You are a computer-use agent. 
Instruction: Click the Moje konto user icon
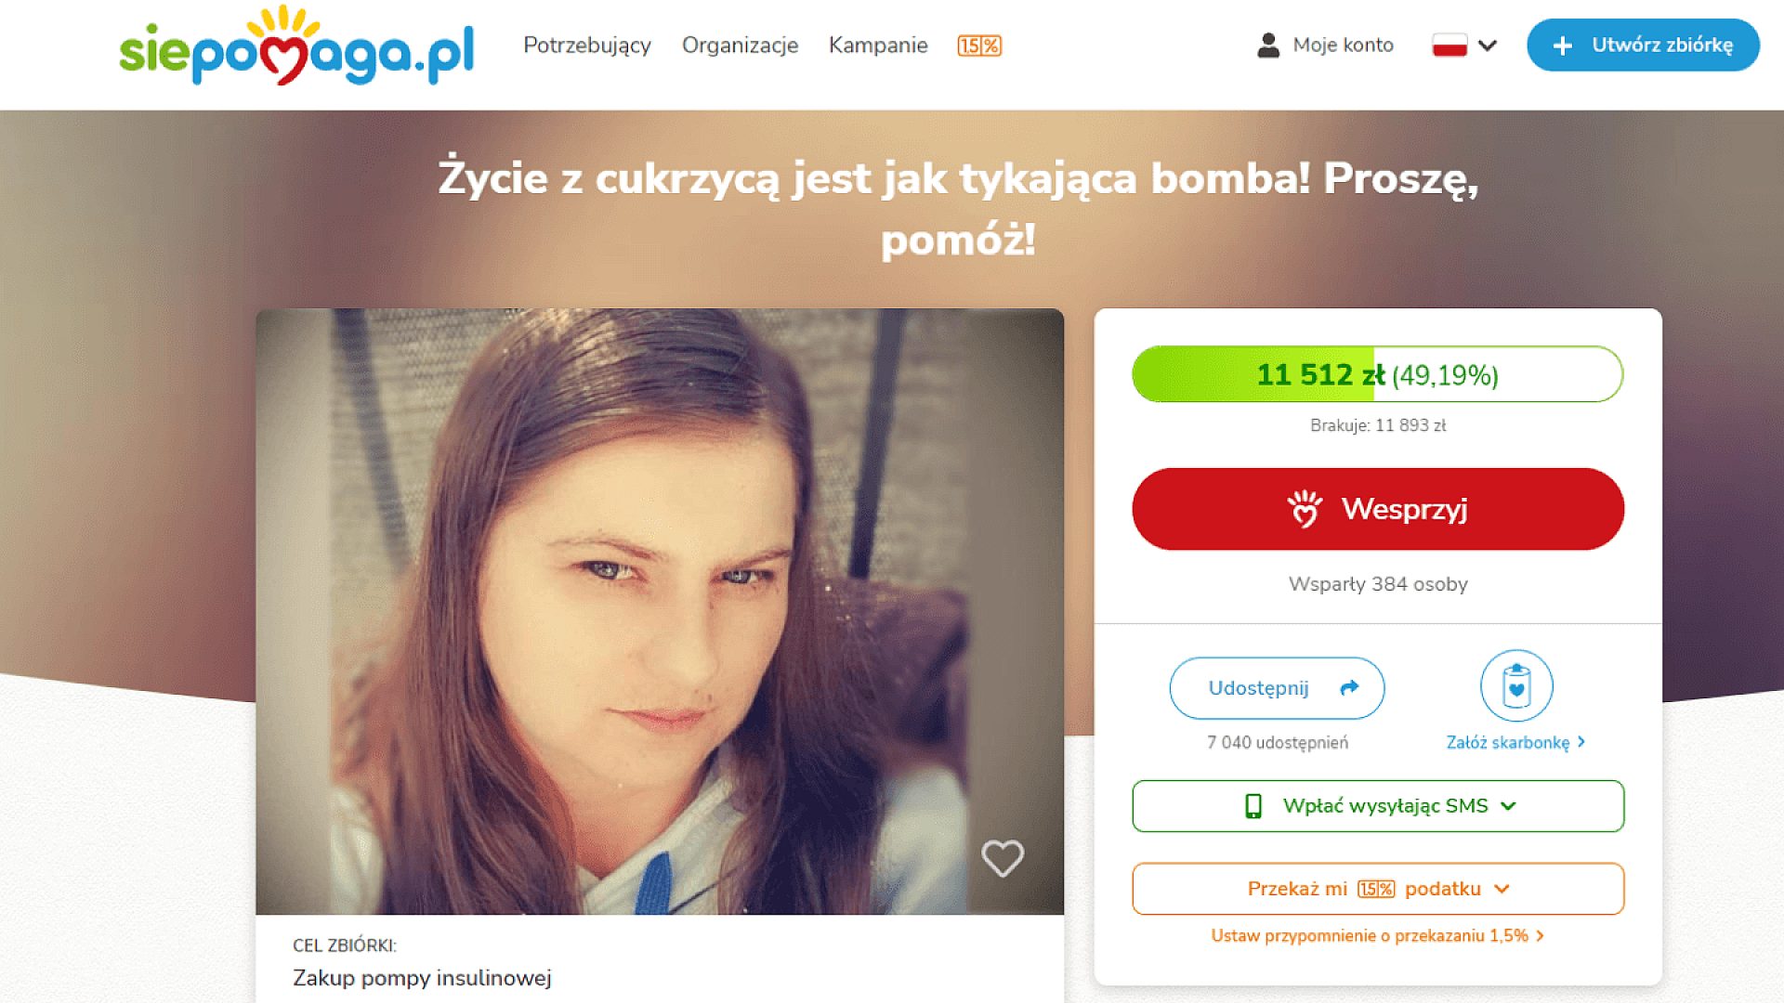pos(1268,46)
